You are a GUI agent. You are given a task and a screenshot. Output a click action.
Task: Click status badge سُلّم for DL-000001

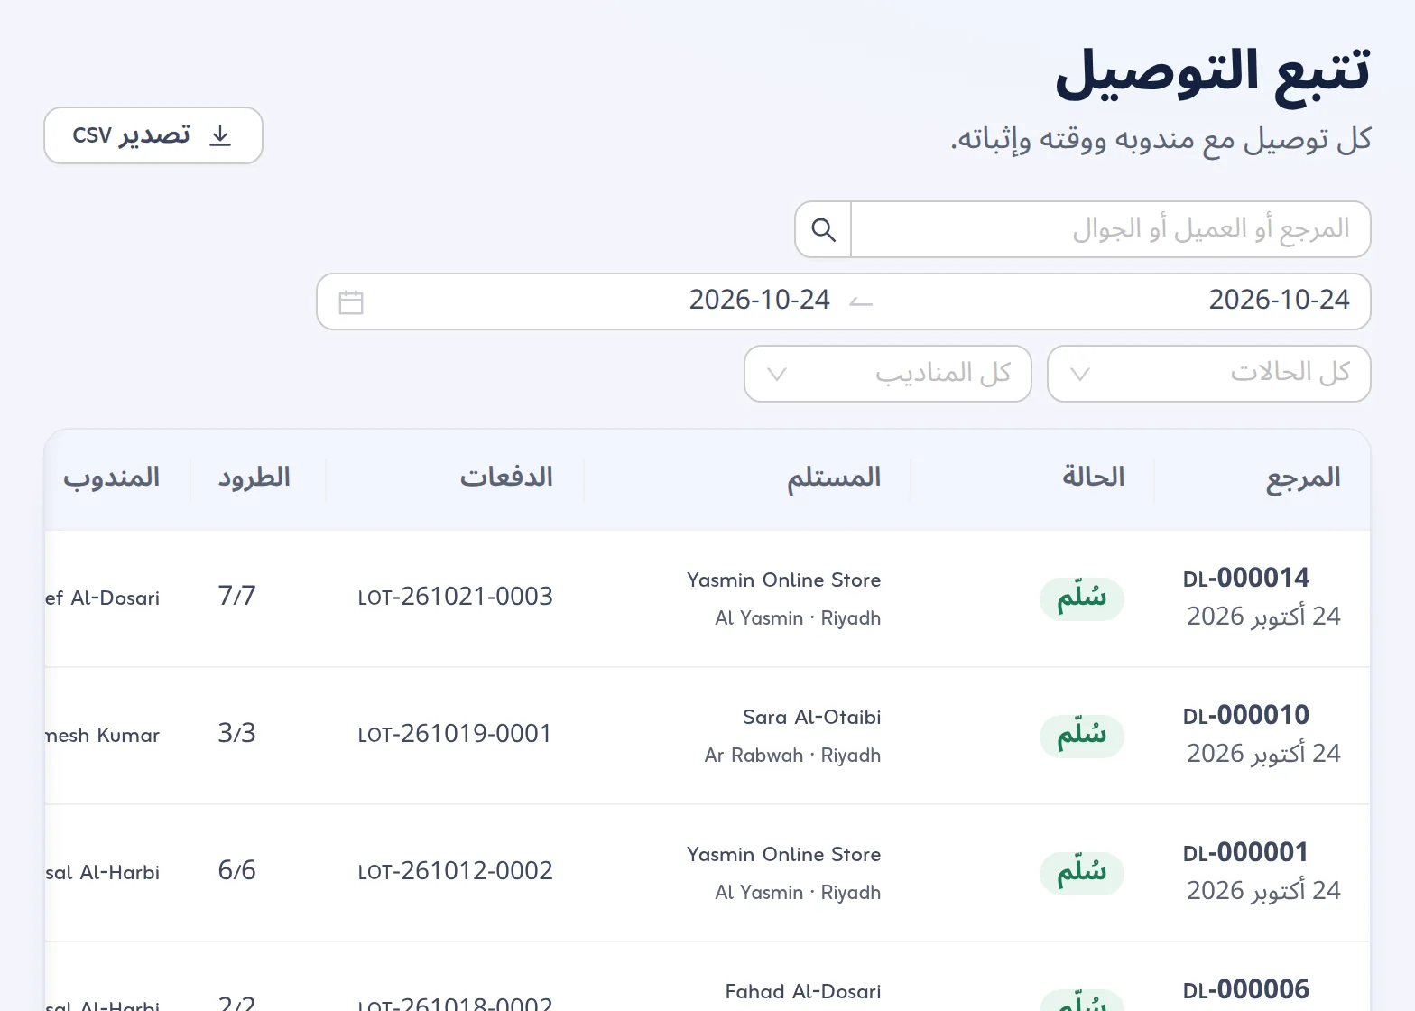point(1082,873)
